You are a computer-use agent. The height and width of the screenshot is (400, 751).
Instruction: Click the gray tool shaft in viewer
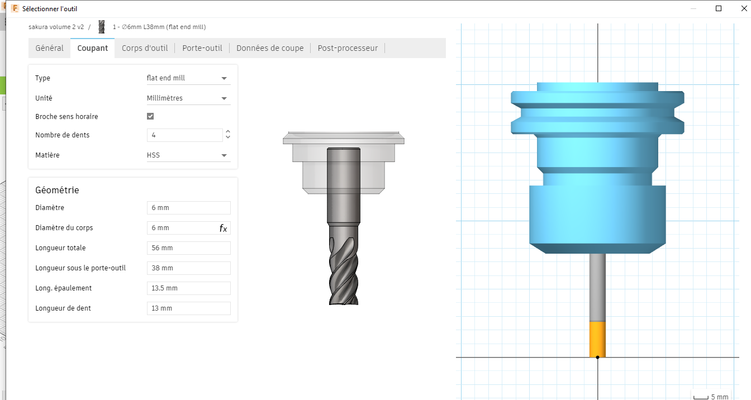[597, 288]
